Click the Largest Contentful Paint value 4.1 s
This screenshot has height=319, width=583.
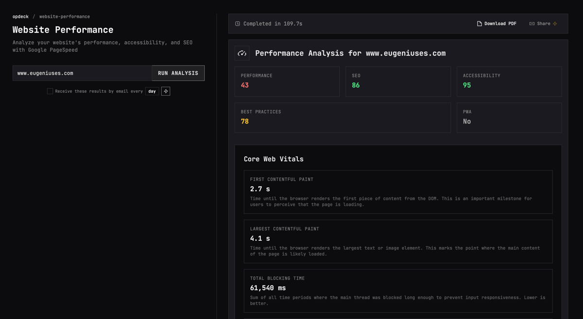(x=260, y=238)
